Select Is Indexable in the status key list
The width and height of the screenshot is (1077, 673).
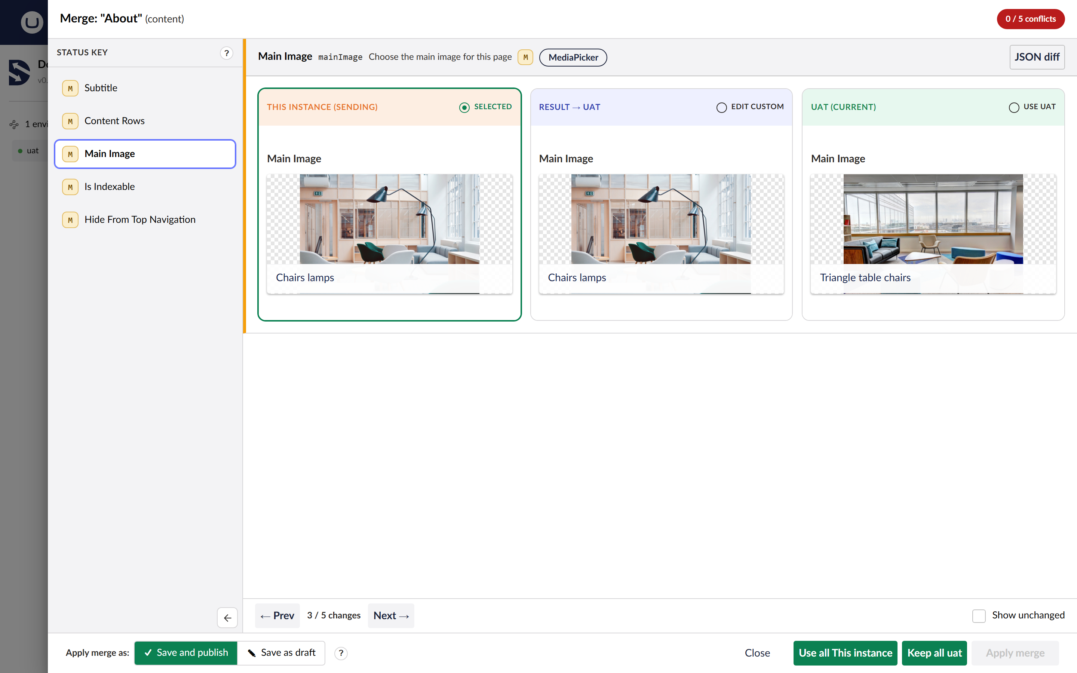click(145, 187)
